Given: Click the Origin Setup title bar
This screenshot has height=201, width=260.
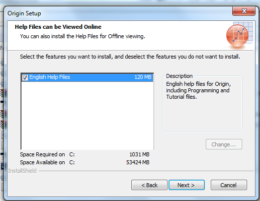Looking at the screenshot, I should click(116, 13).
